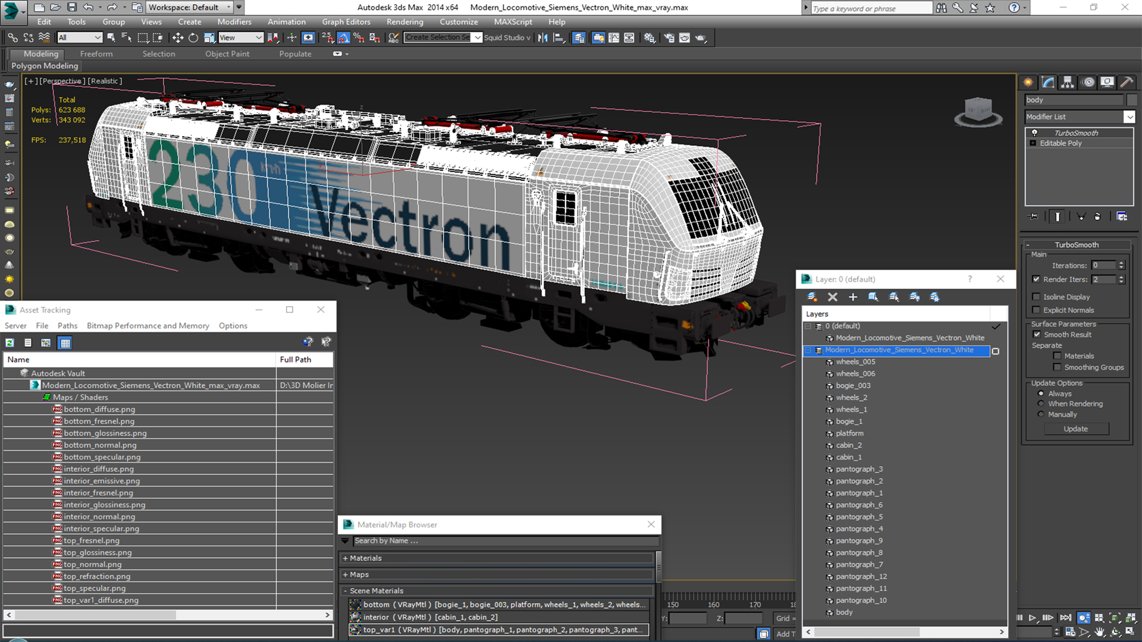Image resolution: width=1142 pixels, height=642 pixels.
Task: Click the Iterations spinner arrows
Action: click(x=1121, y=265)
